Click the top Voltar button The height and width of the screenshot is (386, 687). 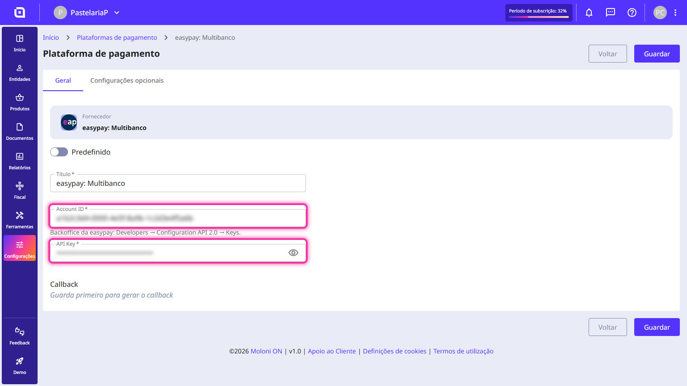tap(608, 54)
